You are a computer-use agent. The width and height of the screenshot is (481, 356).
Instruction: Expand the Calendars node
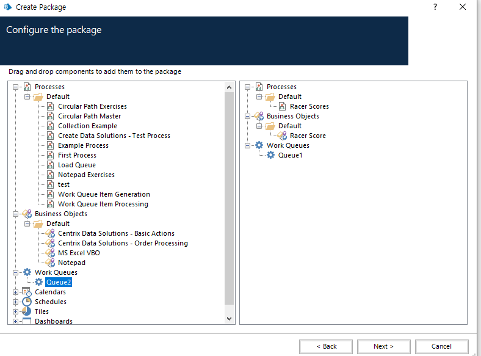tap(15, 292)
